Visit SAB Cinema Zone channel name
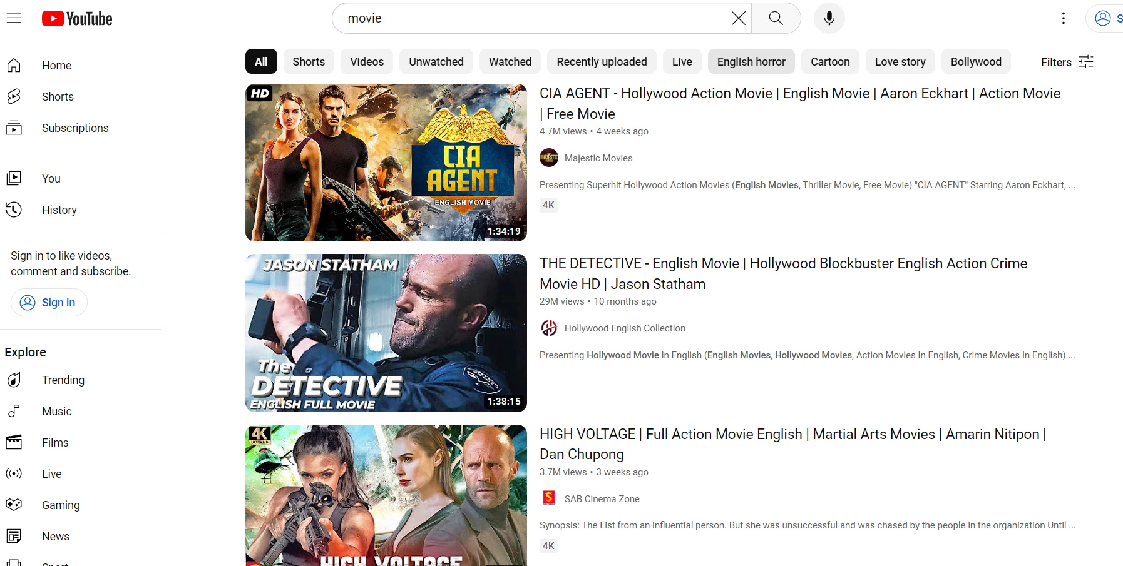 click(x=602, y=498)
